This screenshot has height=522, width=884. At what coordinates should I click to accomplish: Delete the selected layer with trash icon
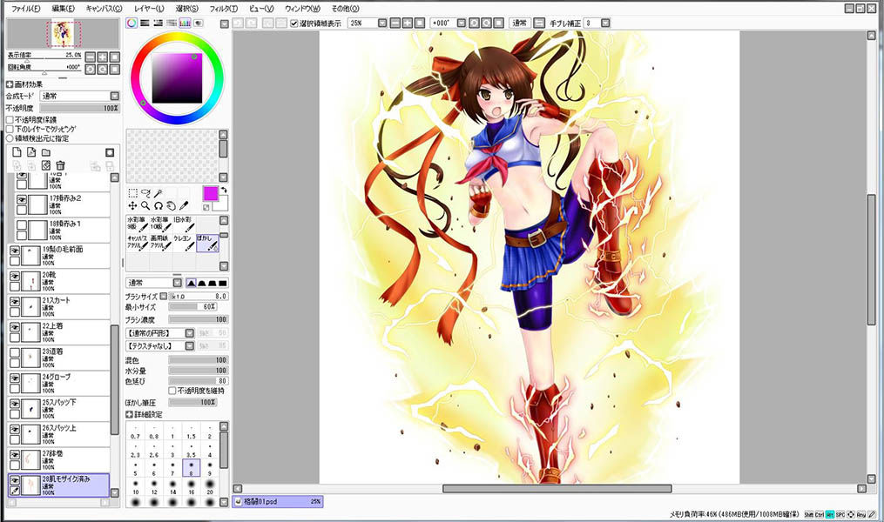click(60, 165)
